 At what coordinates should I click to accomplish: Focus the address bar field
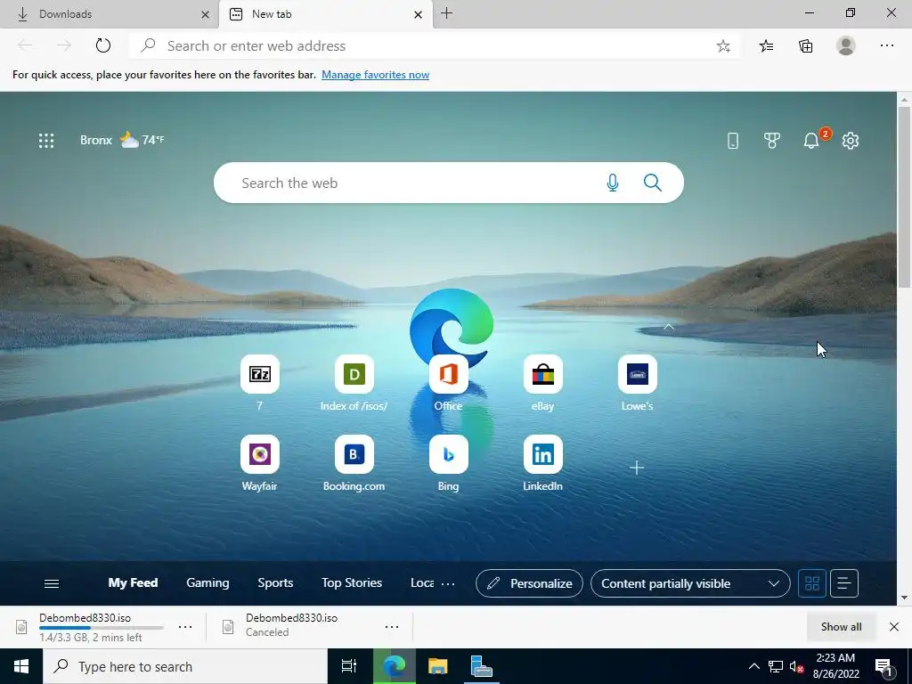pos(434,46)
